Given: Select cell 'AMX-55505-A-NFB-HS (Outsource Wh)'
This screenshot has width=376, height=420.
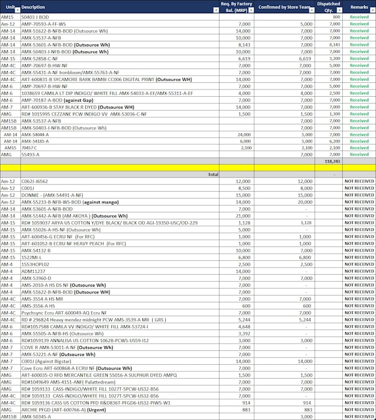Looking at the screenshot, I should point(120,333).
